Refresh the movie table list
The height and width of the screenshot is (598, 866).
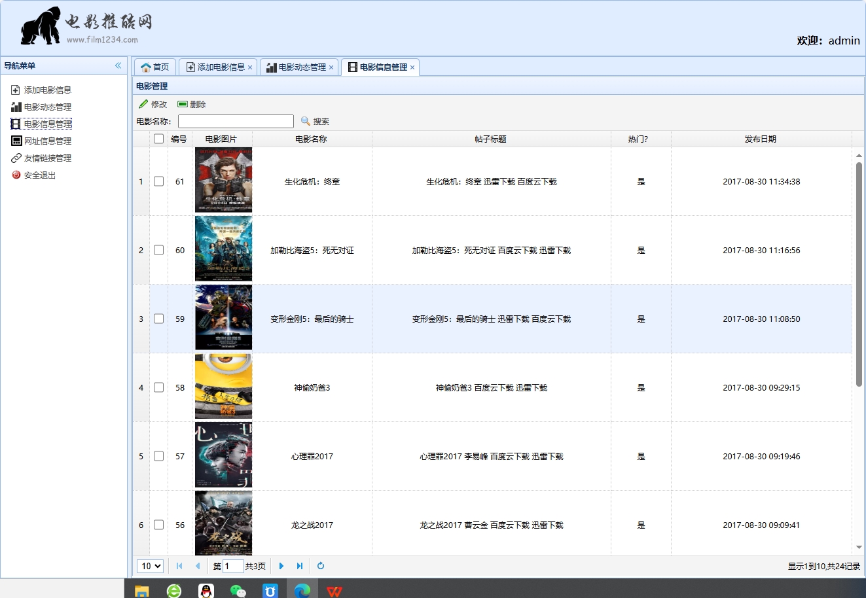[321, 566]
